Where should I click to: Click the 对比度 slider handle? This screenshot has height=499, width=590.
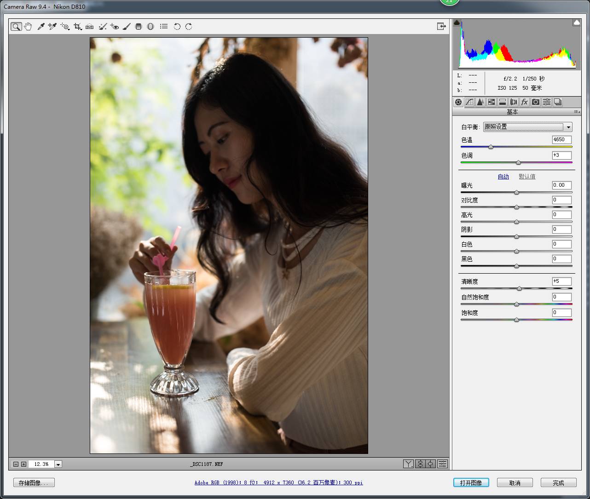click(x=516, y=207)
